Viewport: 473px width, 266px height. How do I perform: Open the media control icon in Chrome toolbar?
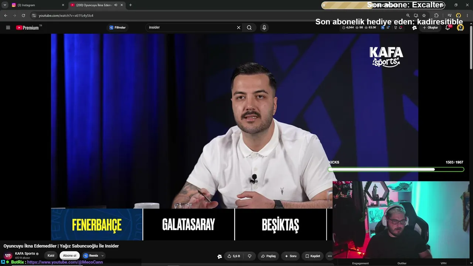click(x=450, y=16)
